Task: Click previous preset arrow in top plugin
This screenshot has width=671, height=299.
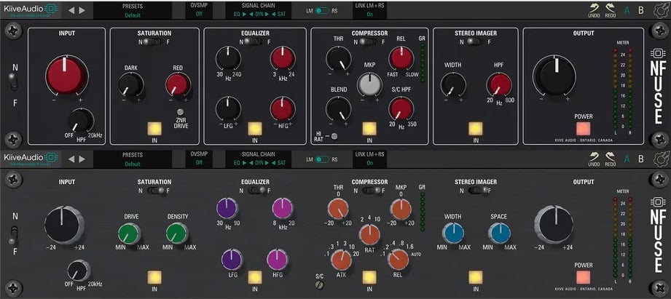Action: point(71,10)
